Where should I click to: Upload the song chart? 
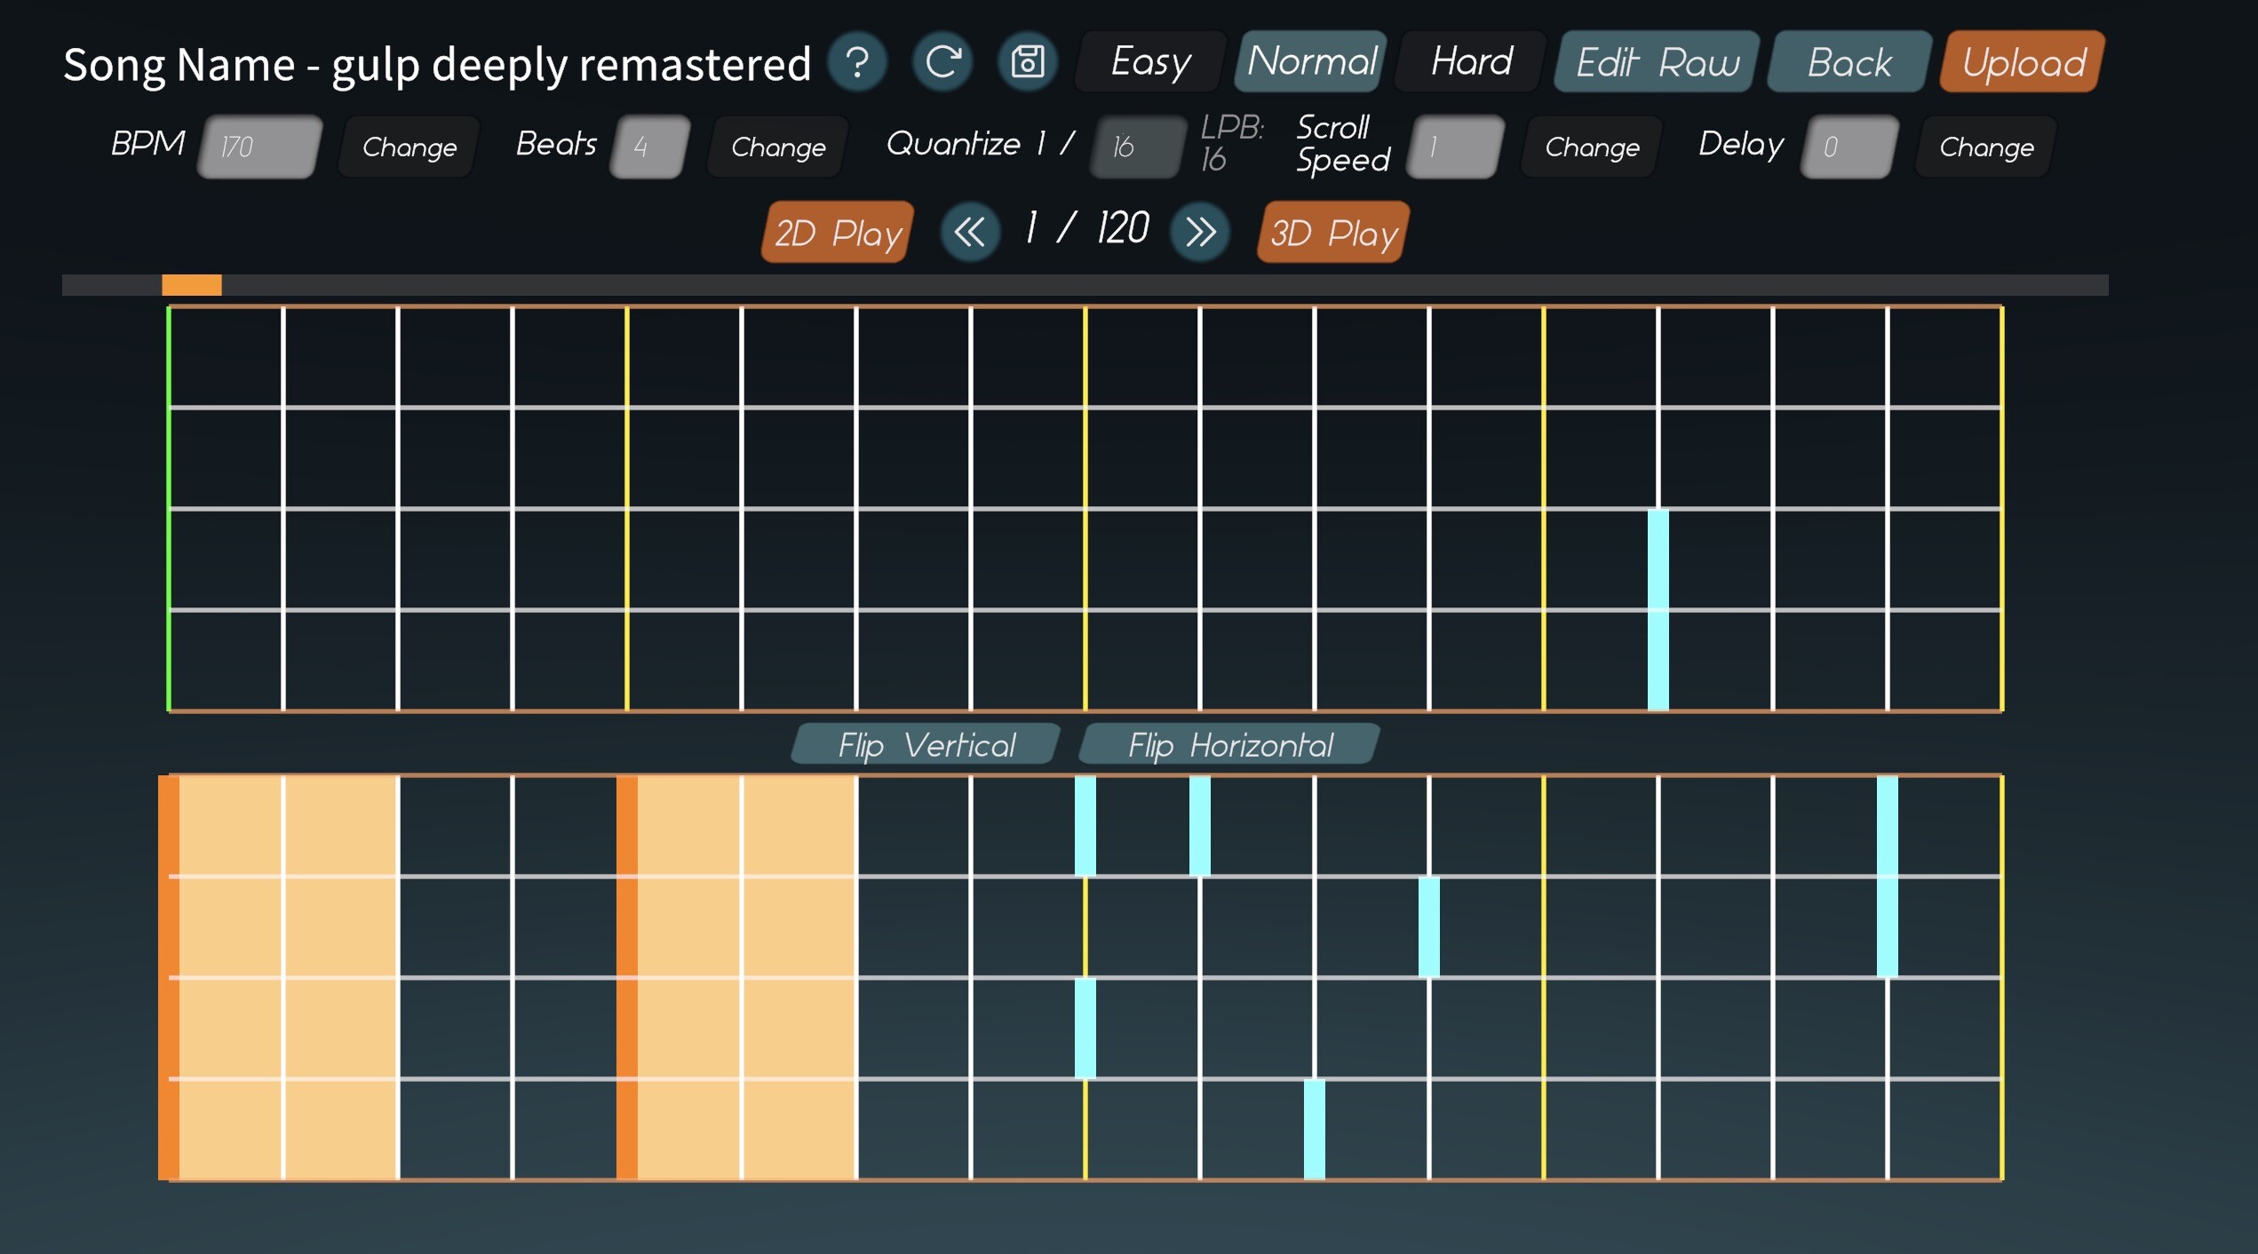2020,61
